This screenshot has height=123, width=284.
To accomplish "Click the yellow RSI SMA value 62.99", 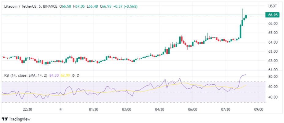I will tap(65, 75).
